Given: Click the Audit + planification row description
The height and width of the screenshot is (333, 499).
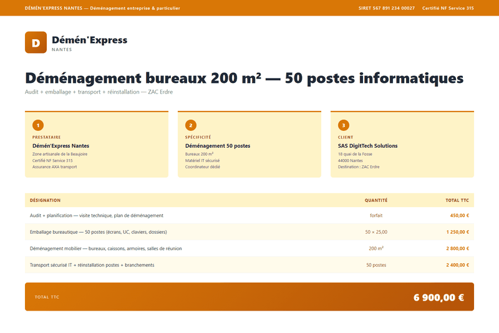Looking at the screenshot, I should point(97,216).
